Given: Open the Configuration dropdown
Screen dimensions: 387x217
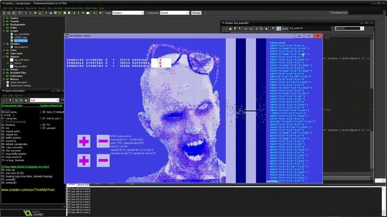Looking at the screenshot, I should click(x=175, y=13).
